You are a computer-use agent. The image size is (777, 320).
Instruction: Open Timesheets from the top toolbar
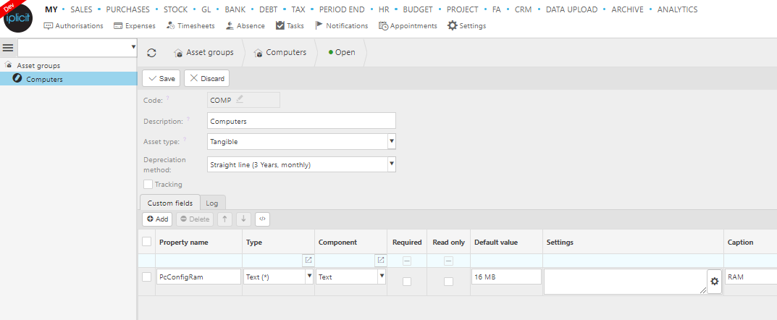tap(190, 25)
